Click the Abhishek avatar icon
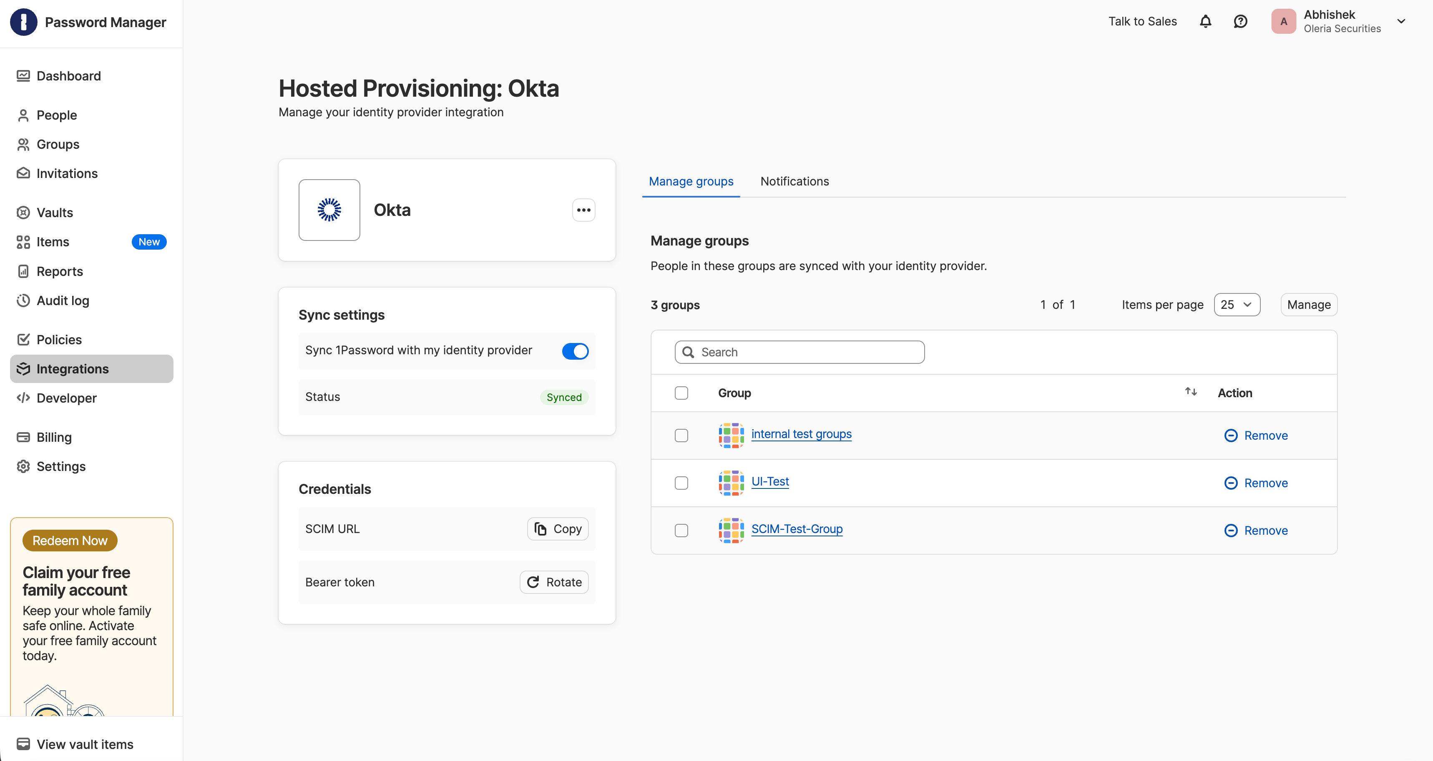The image size is (1433, 761). [x=1283, y=22]
